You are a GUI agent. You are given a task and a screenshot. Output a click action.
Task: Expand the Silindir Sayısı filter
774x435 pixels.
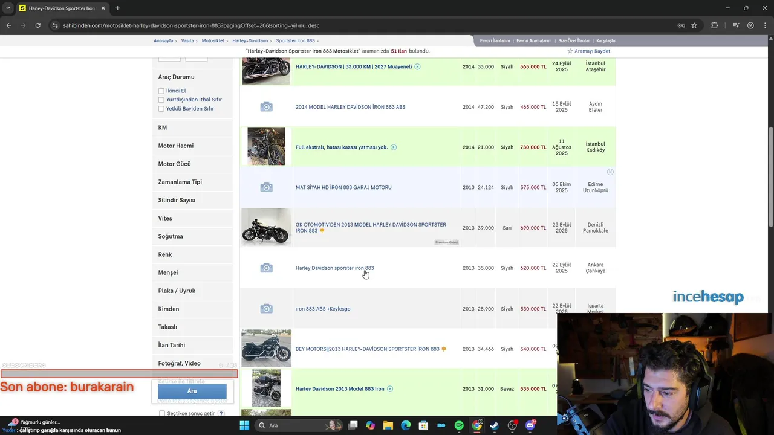[x=192, y=200]
